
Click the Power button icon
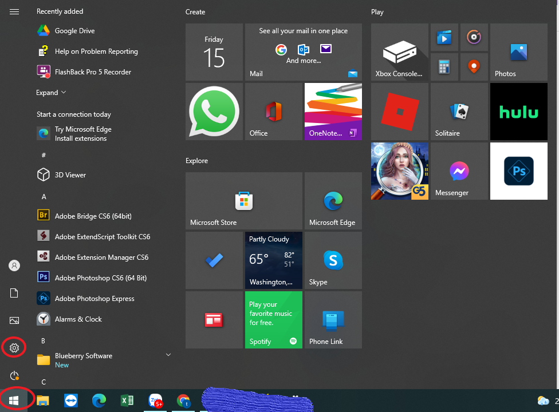point(14,375)
